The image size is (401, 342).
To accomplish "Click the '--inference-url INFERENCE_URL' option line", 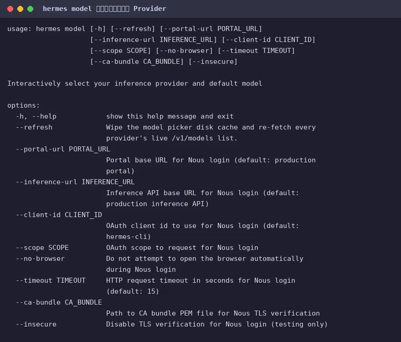I will pyautogui.click(x=75, y=182).
